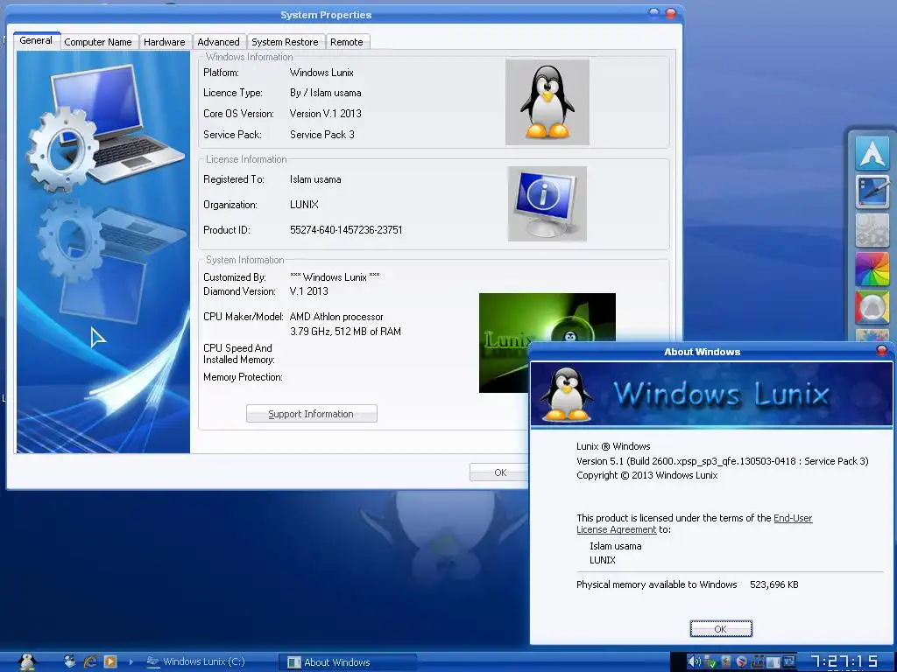The image size is (897, 672).
Task: Switch to the Windows Lunix (C:) taskbar item
Action: pyautogui.click(x=196, y=661)
